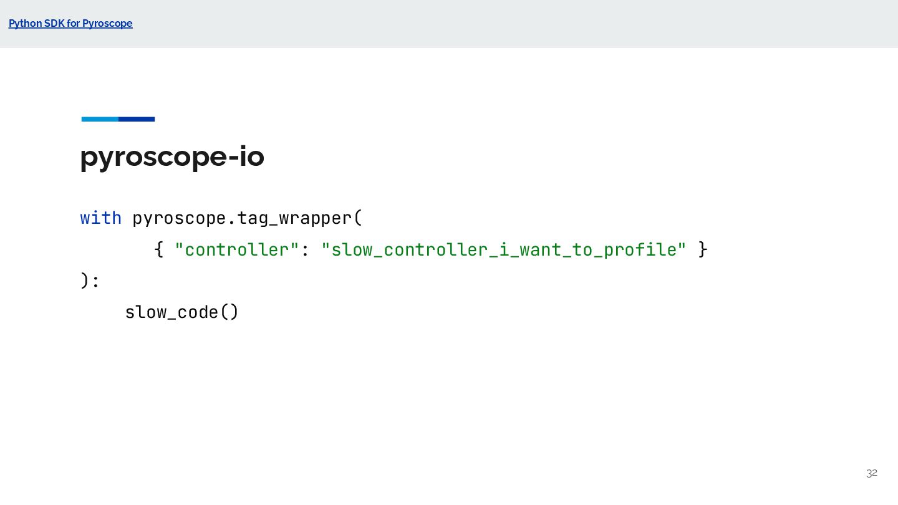Click the open parenthesis after tag_wrapper
The image size is (898, 505).
pyautogui.click(x=358, y=219)
